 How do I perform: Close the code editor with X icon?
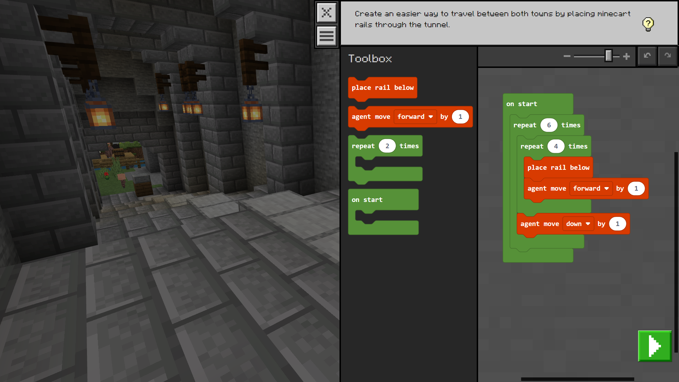tap(326, 13)
